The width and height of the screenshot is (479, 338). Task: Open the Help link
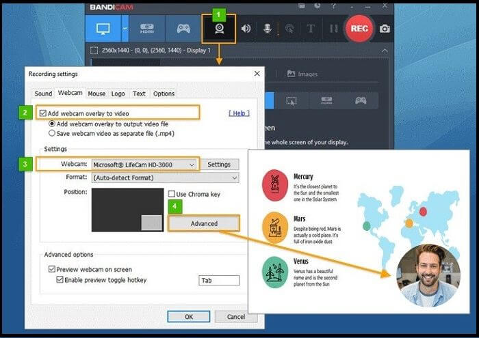tap(239, 113)
